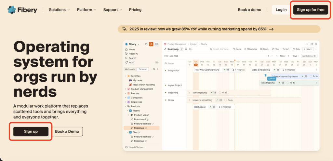The height and width of the screenshot is (161, 333).
Task: Click the double-chevron expand panel icon
Action: point(307,44)
